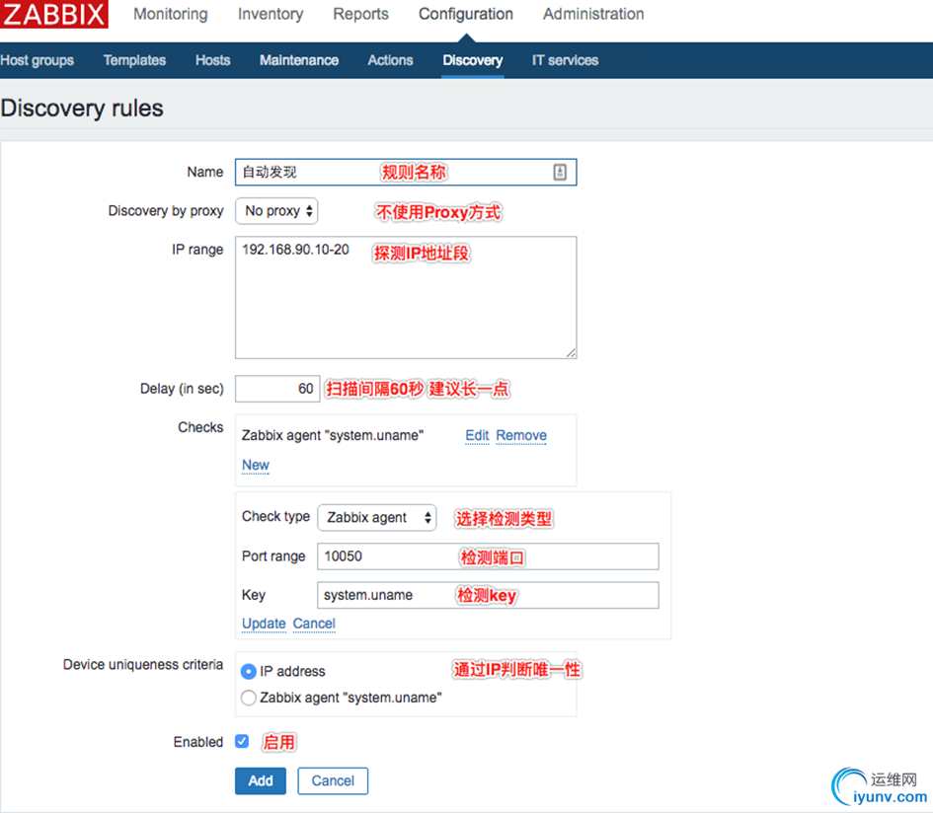Cancel editing the check
The width and height of the screenshot is (933, 813).
[x=314, y=624]
